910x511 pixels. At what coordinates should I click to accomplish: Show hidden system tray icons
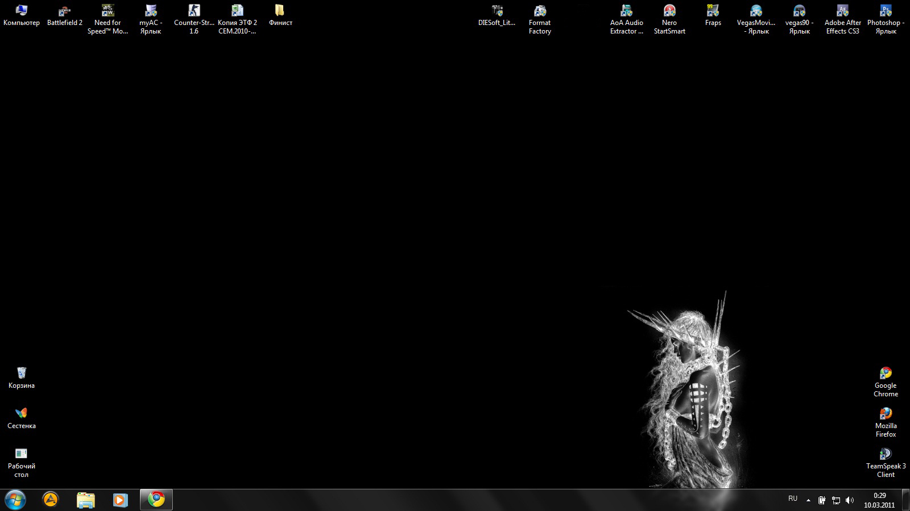[x=808, y=500]
